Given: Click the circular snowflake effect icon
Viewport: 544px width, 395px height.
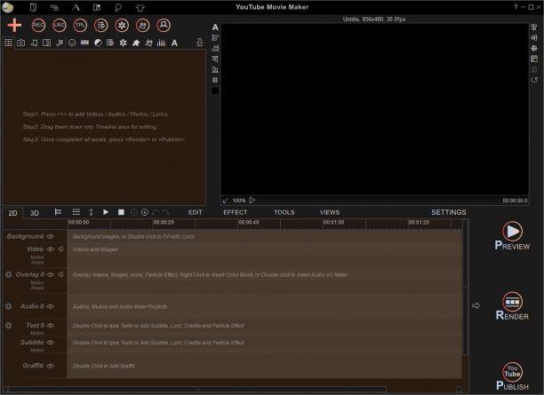Looking at the screenshot, I should click(x=122, y=25).
